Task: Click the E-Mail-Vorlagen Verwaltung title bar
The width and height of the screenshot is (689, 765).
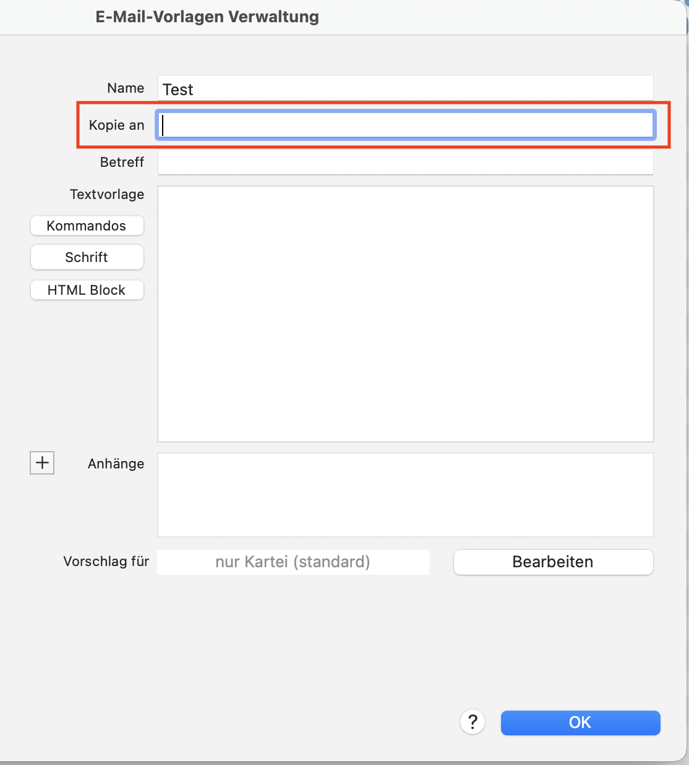Action: (207, 17)
